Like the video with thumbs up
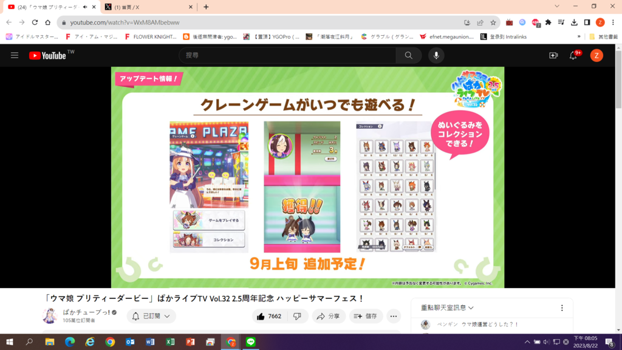Viewport: 622px width, 350px height. pos(269,316)
